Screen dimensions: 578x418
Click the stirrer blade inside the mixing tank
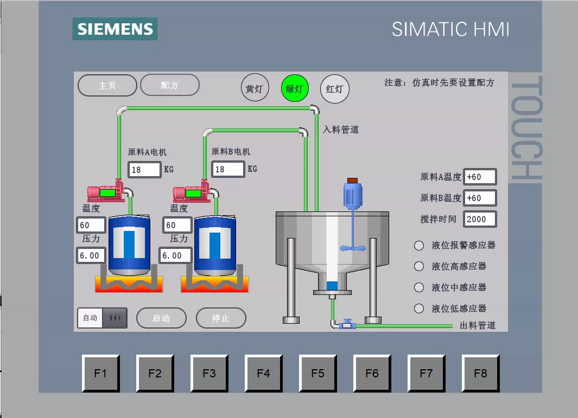point(353,248)
